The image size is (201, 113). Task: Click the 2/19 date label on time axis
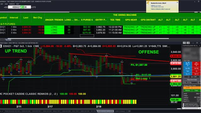99,107
